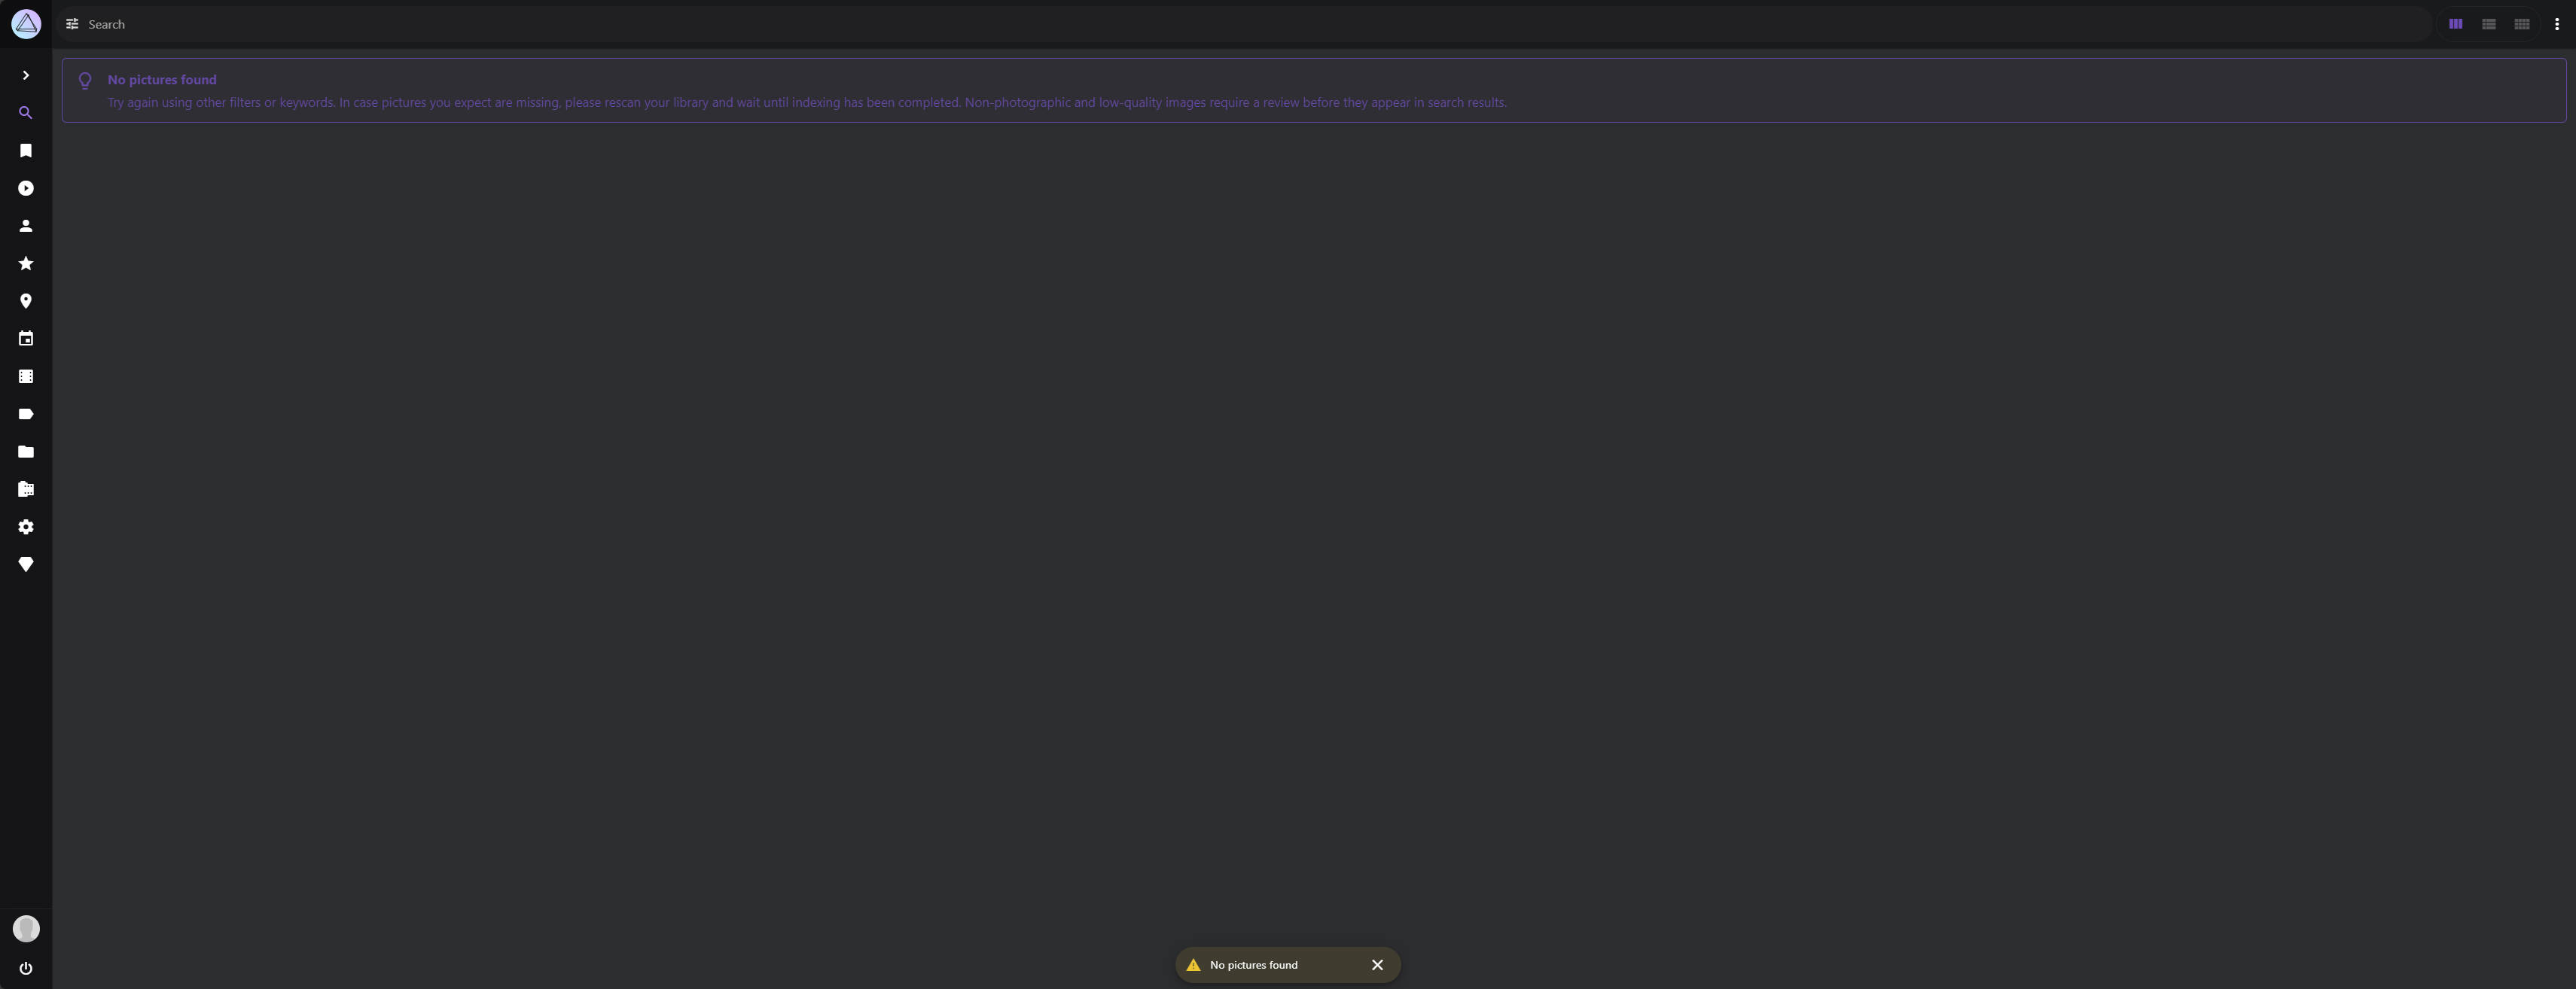Open Favorites via the star icon
The height and width of the screenshot is (989, 2576).
[x=26, y=264]
